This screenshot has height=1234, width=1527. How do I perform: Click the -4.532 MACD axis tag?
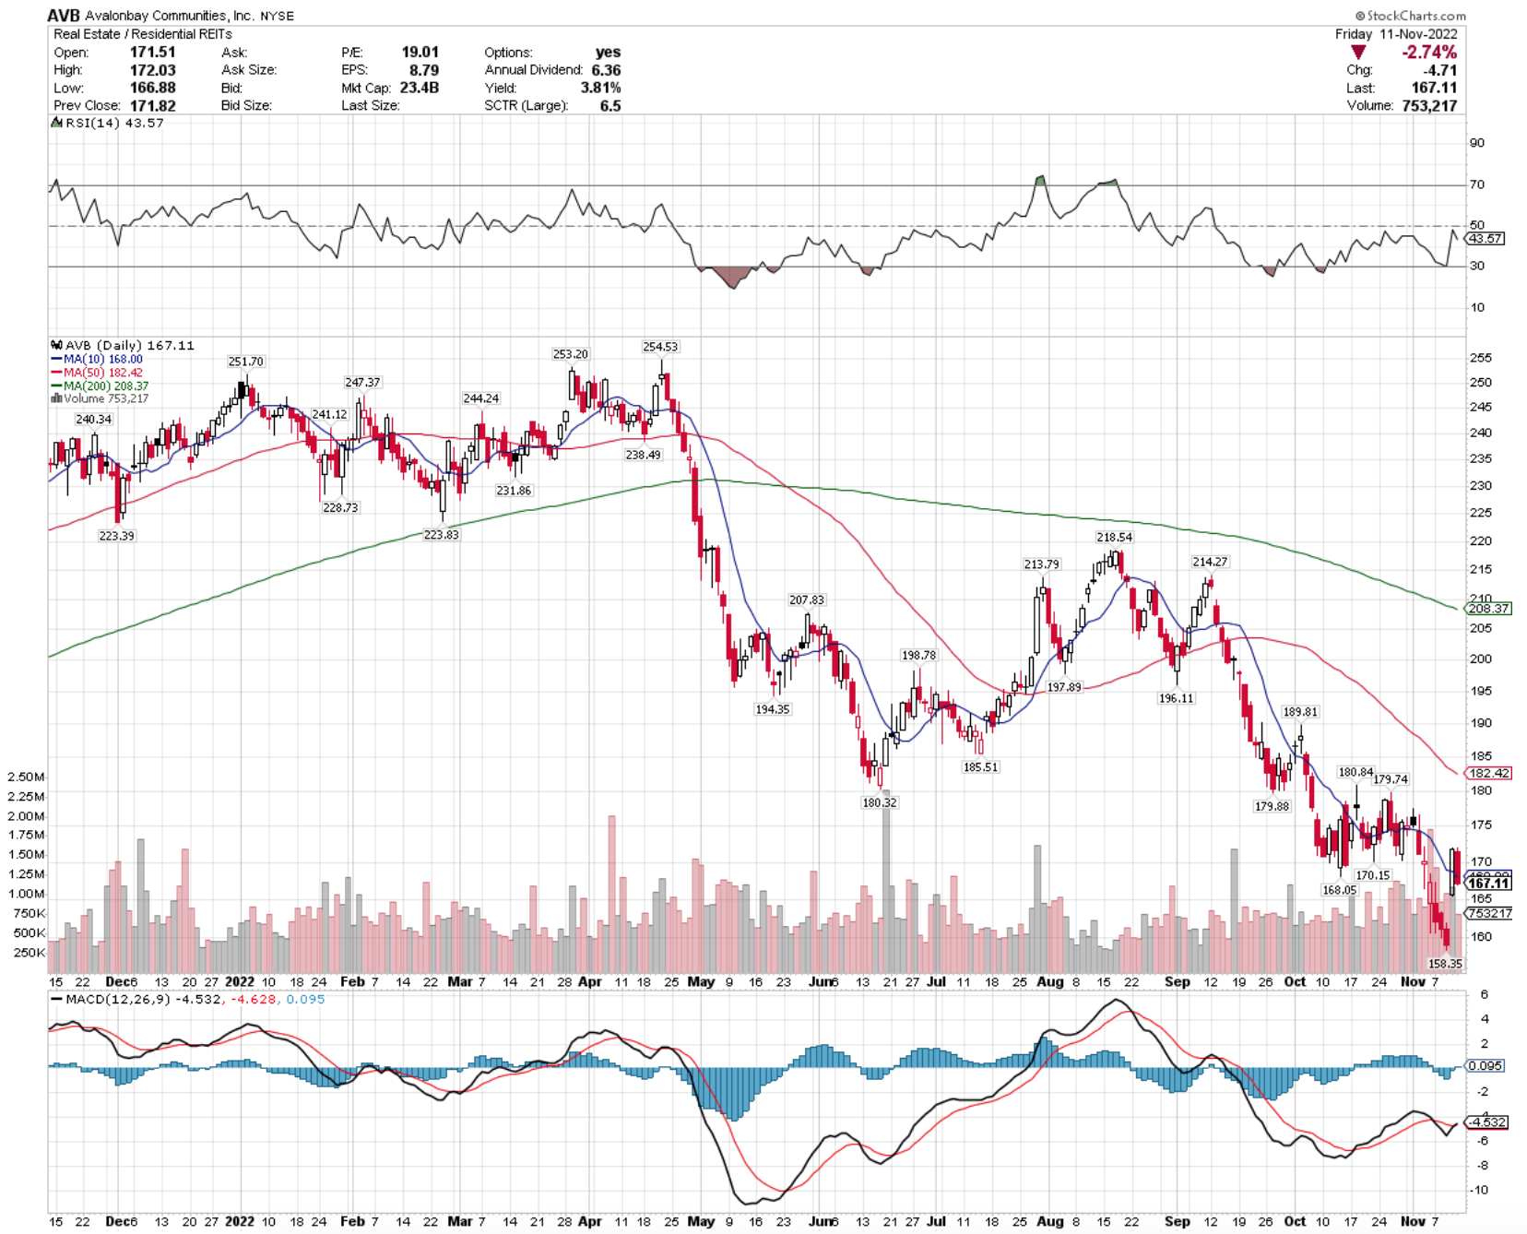point(1487,1122)
